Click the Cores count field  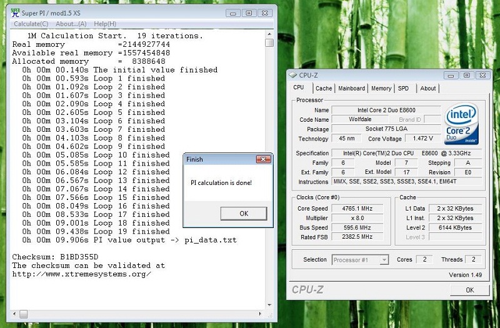424,259
